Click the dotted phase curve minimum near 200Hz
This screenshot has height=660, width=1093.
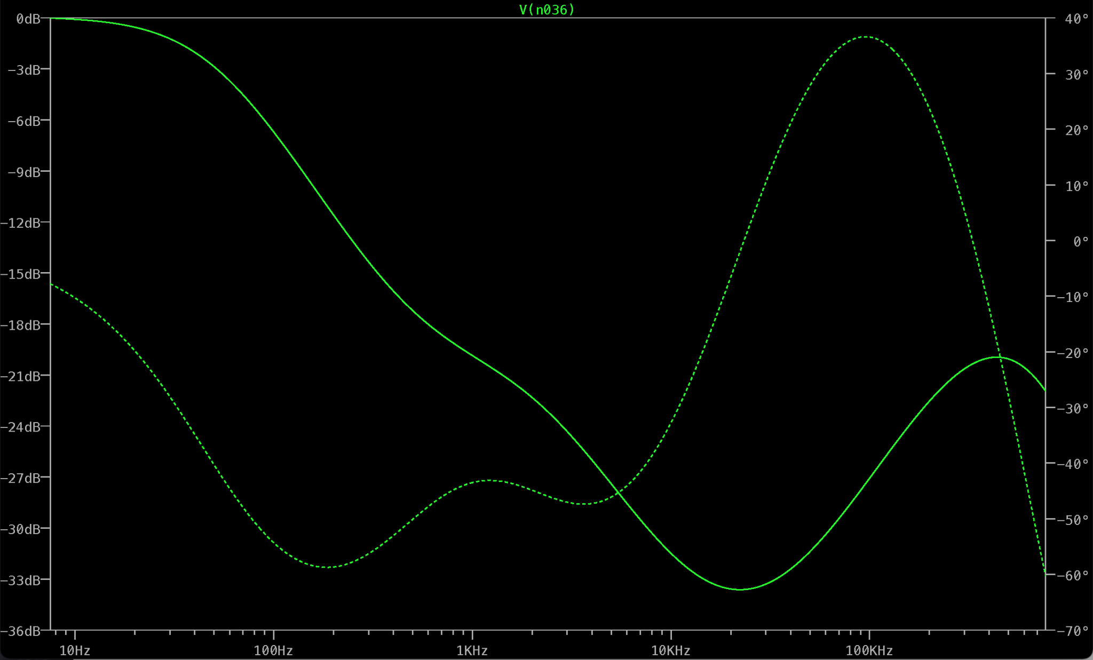(327, 567)
